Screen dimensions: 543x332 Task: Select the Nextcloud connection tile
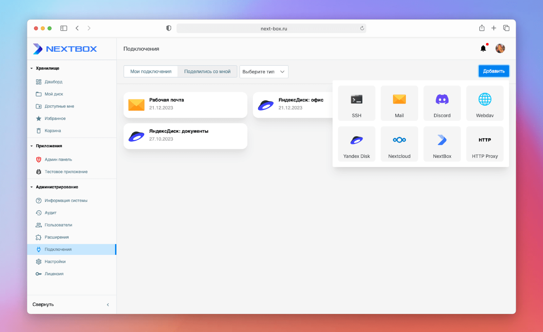tap(399, 144)
